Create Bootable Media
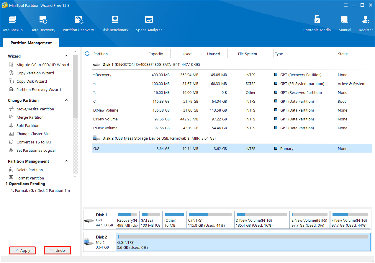Image resolution: width=375 pixels, height=263 pixels. (x=317, y=24)
